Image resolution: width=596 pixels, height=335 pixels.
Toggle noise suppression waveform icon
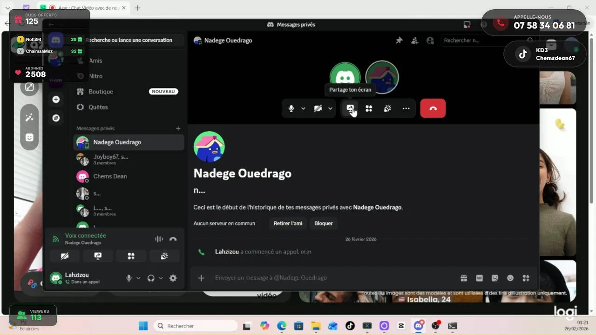(159, 239)
